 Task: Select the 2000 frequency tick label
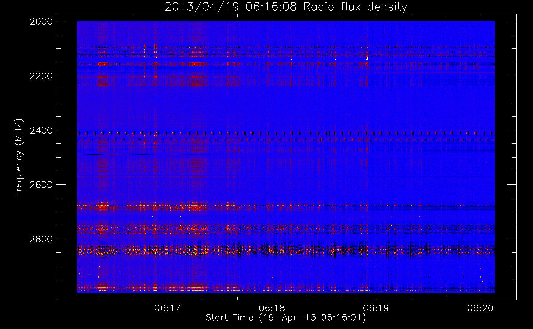[41, 21]
